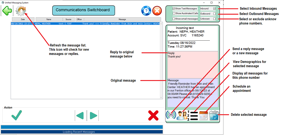Go to previous message with left arrow
Screen dimensions: 281x135
(80, 115)
